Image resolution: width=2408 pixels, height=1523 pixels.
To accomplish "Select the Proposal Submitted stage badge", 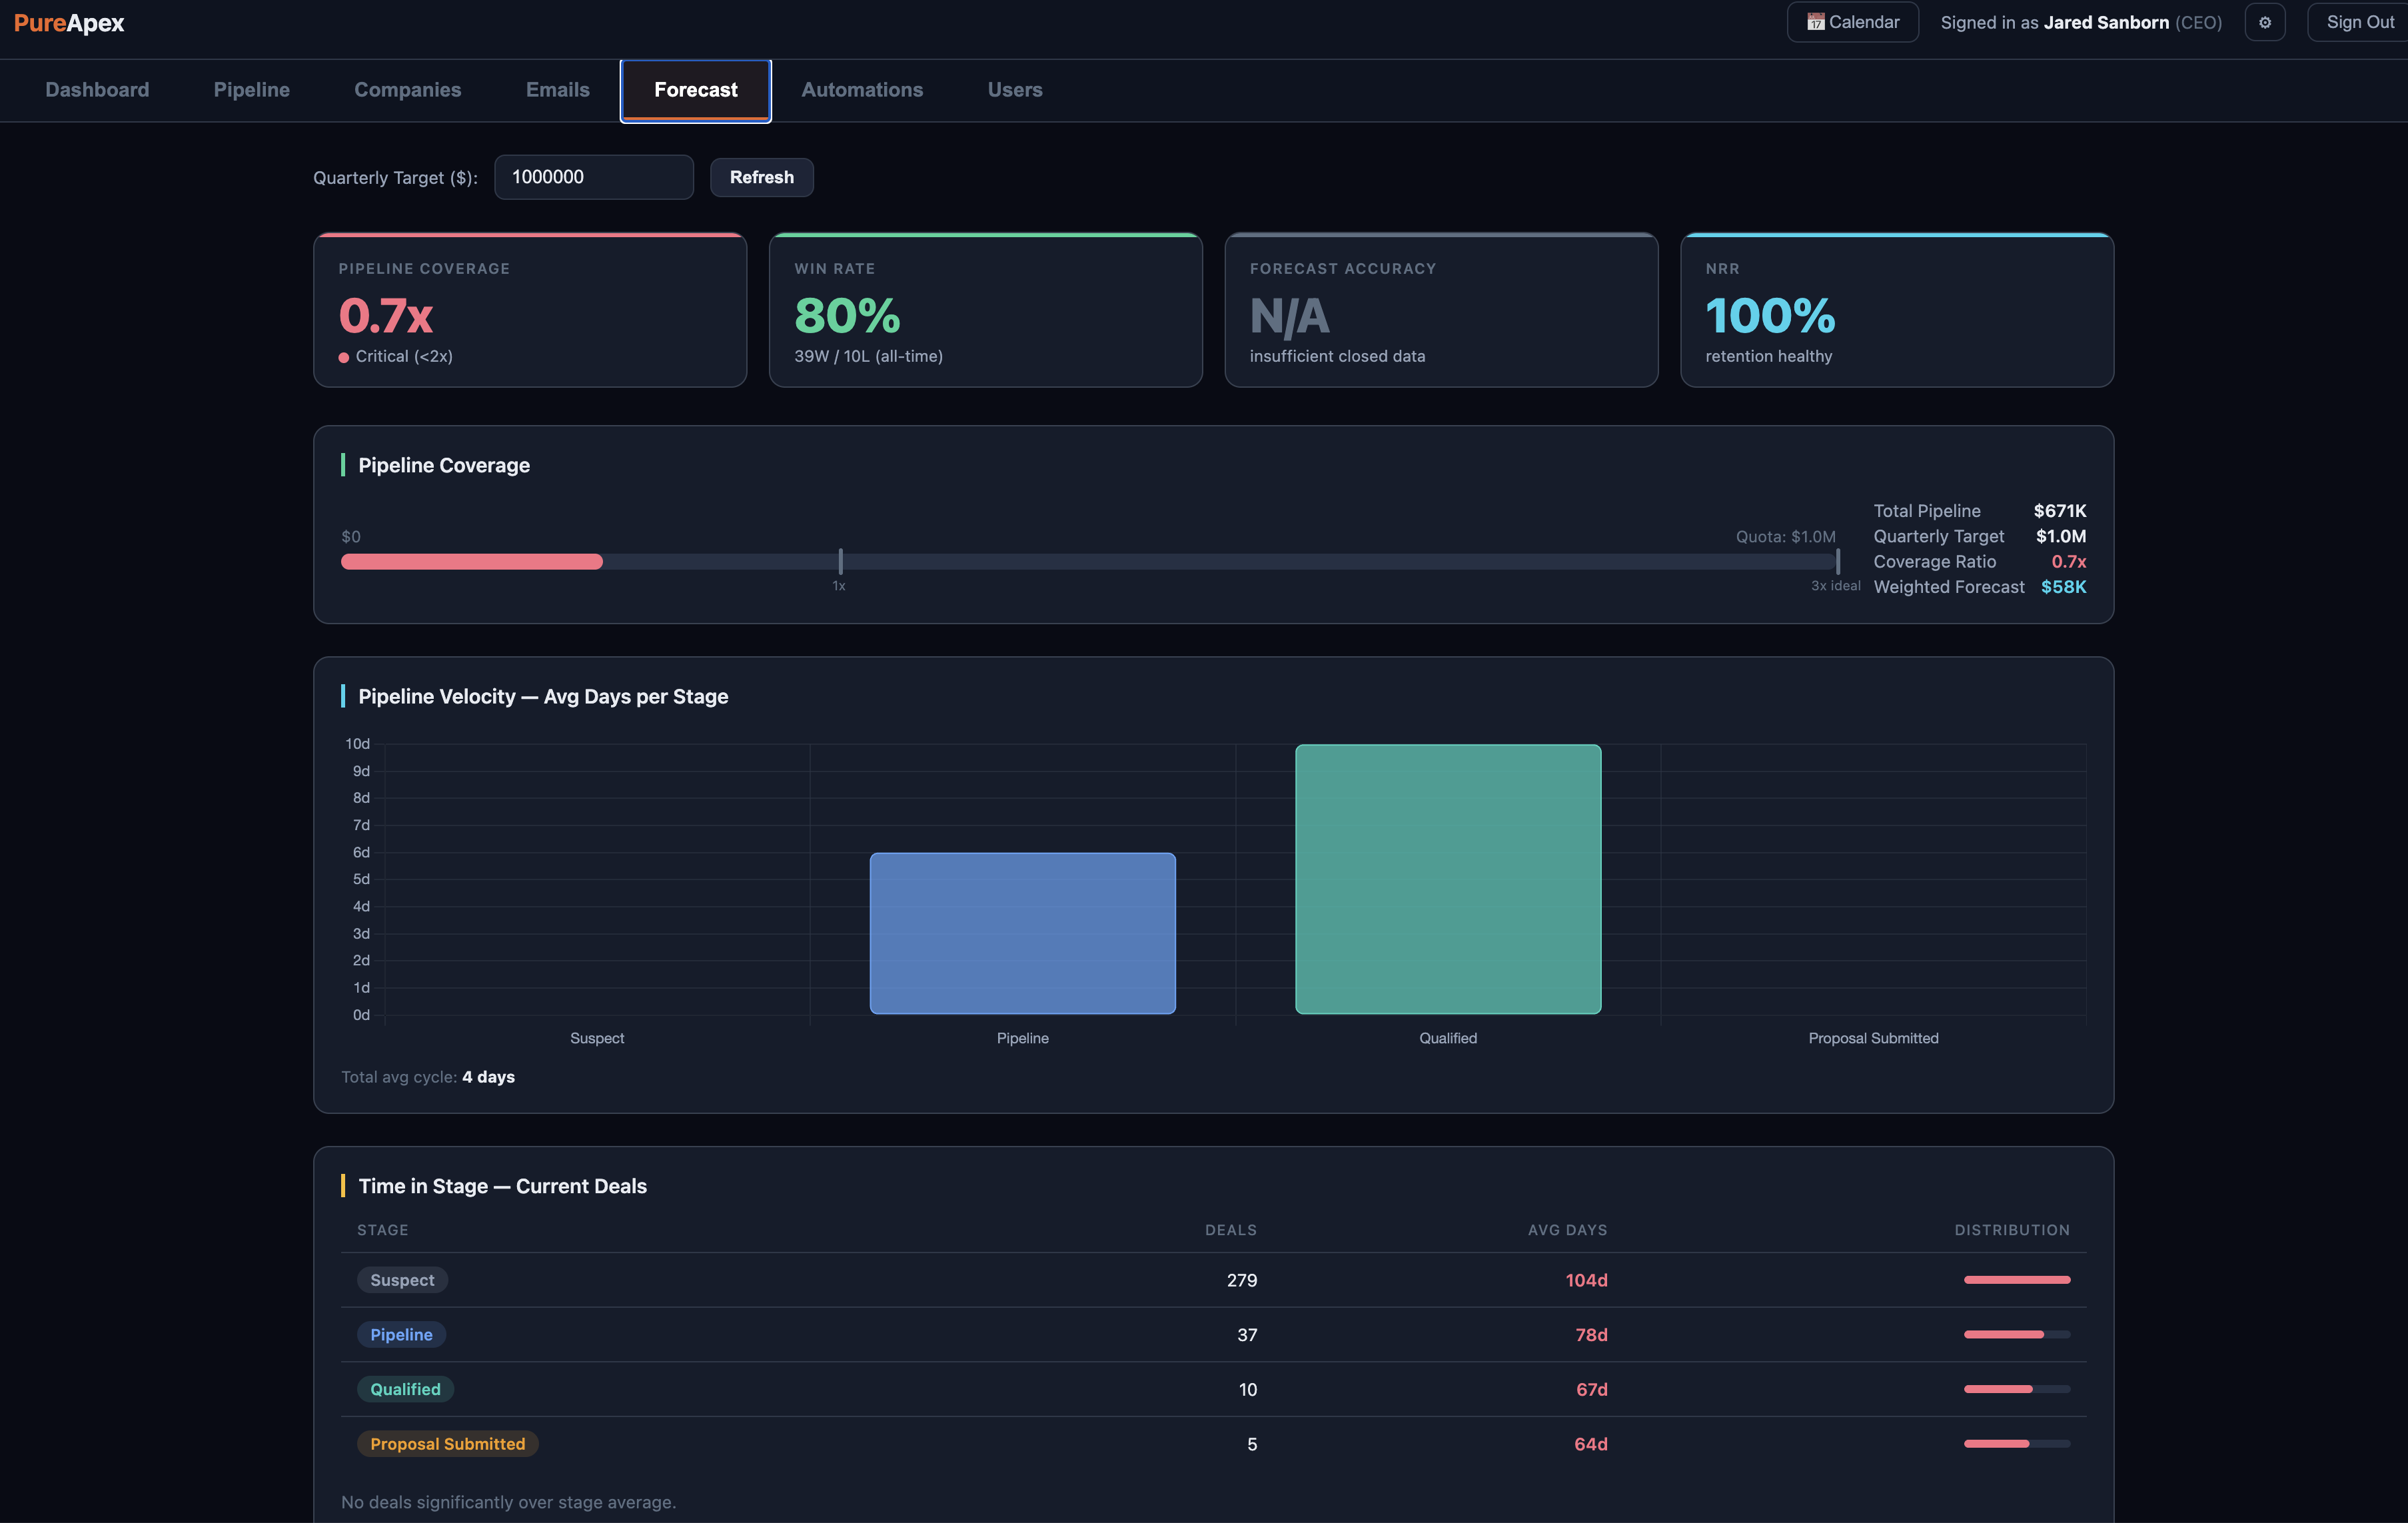I will coord(447,1444).
